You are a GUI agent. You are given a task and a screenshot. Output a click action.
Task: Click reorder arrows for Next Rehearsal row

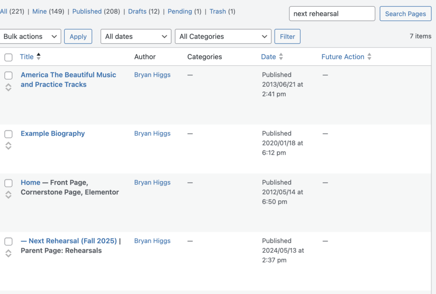(x=8, y=253)
